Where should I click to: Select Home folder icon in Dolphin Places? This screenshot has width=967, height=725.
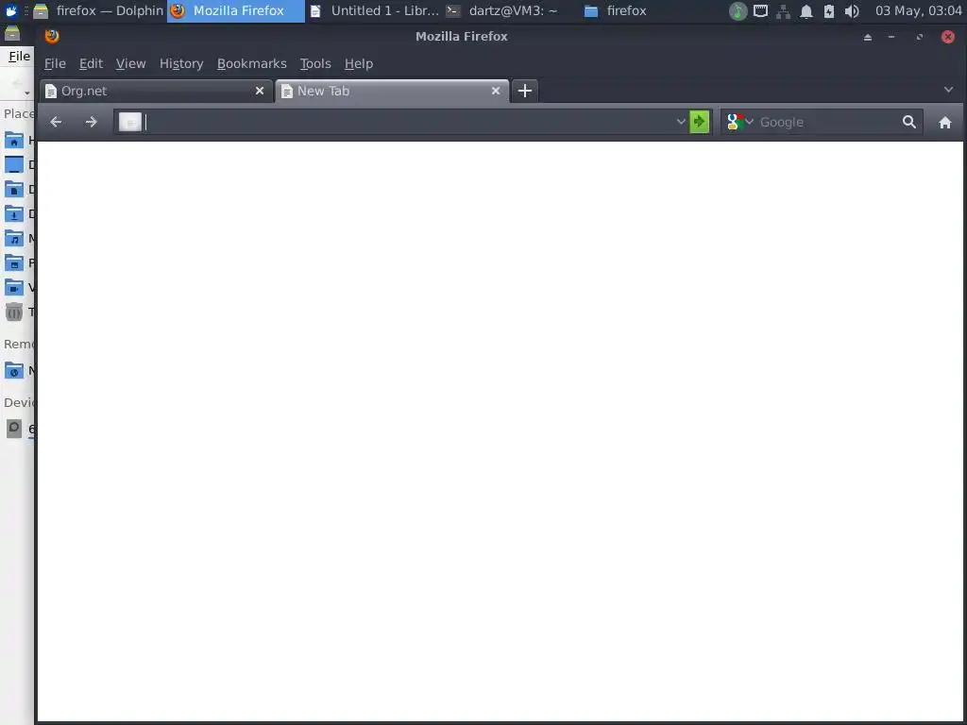click(13, 140)
